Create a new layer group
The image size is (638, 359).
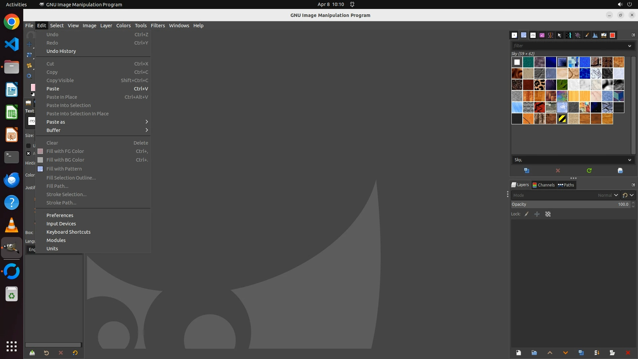pyautogui.click(x=534, y=353)
